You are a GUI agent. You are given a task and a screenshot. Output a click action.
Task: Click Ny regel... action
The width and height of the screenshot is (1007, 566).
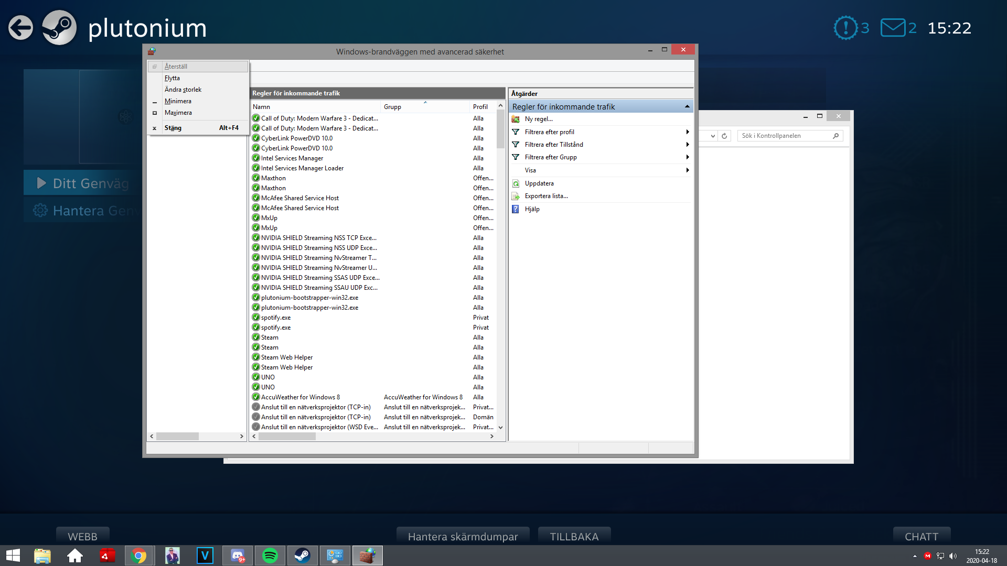tap(539, 119)
